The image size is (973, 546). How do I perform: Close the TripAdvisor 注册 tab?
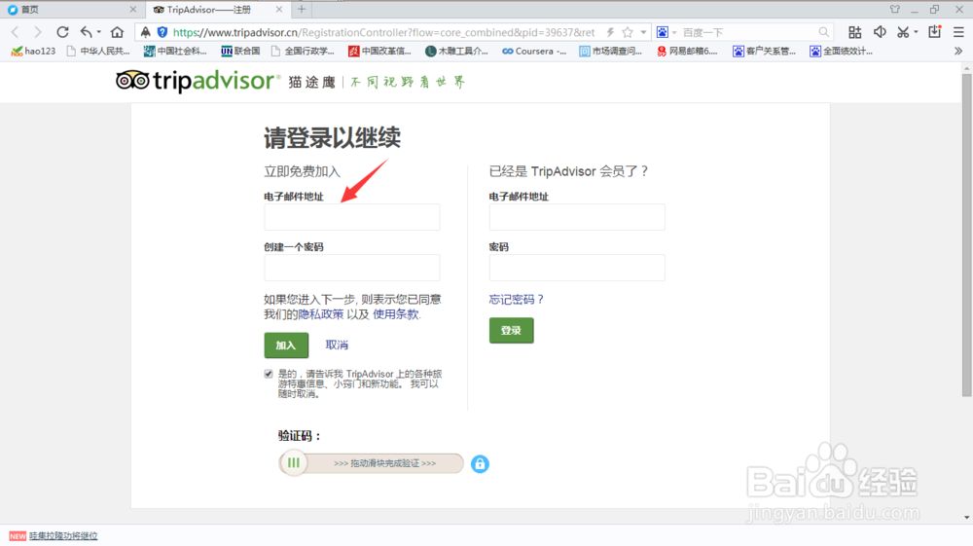[278, 10]
